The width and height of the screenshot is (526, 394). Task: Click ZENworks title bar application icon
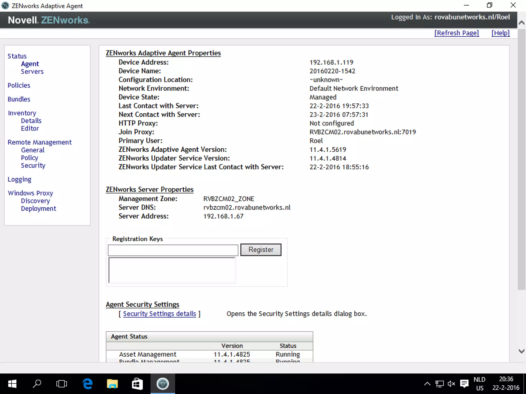click(x=5, y=6)
